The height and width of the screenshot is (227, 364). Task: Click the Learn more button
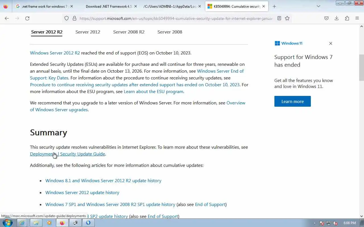[x=292, y=101]
